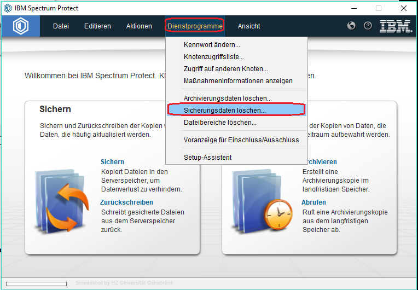The height and width of the screenshot is (290, 418).
Task: Open the Aktionen menu
Action: (139, 26)
